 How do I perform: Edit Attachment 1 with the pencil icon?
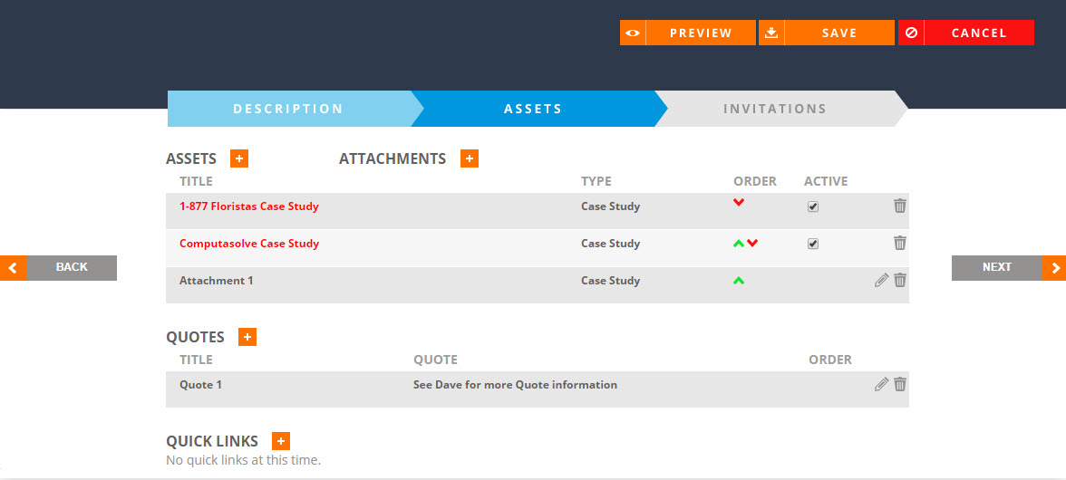point(881,280)
